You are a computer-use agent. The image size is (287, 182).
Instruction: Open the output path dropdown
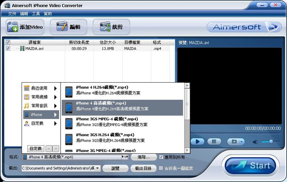click(98, 168)
